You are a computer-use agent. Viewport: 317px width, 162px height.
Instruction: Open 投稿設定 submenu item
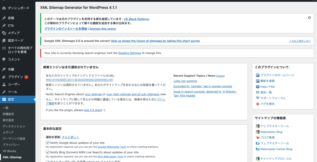[x=8, y=114]
